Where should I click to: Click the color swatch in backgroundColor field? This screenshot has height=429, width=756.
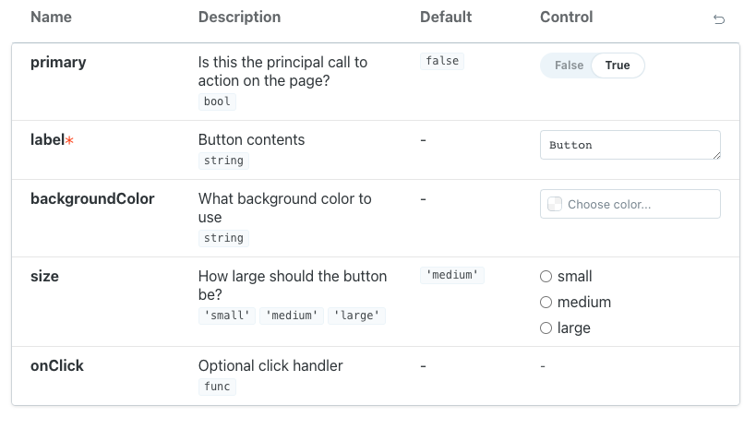click(555, 204)
